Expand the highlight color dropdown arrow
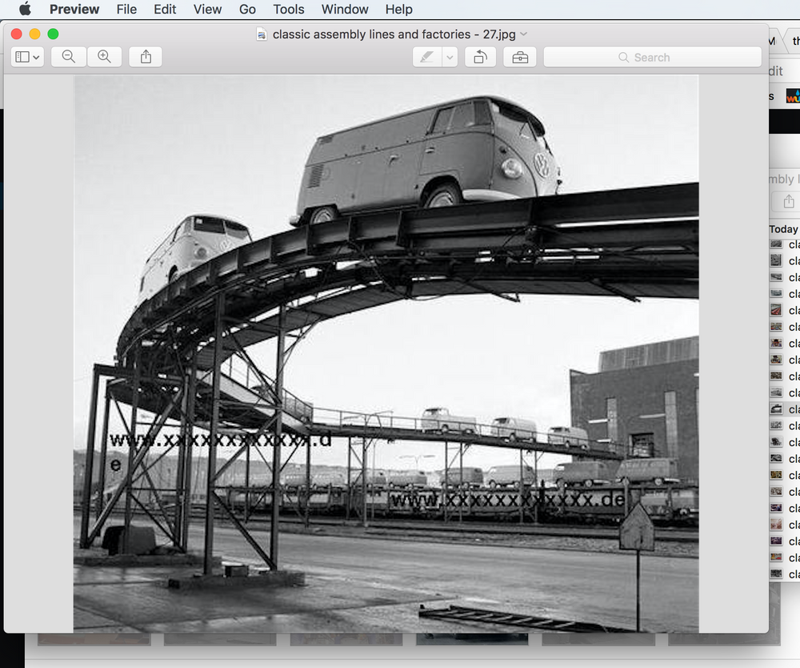Image resolution: width=800 pixels, height=668 pixels. pyautogui.click(x=450, y=57)
